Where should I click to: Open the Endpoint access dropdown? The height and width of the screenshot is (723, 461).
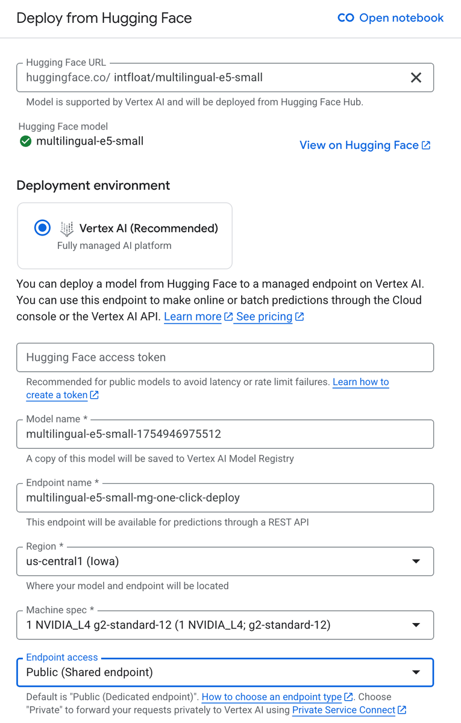(x=416, y=672)
